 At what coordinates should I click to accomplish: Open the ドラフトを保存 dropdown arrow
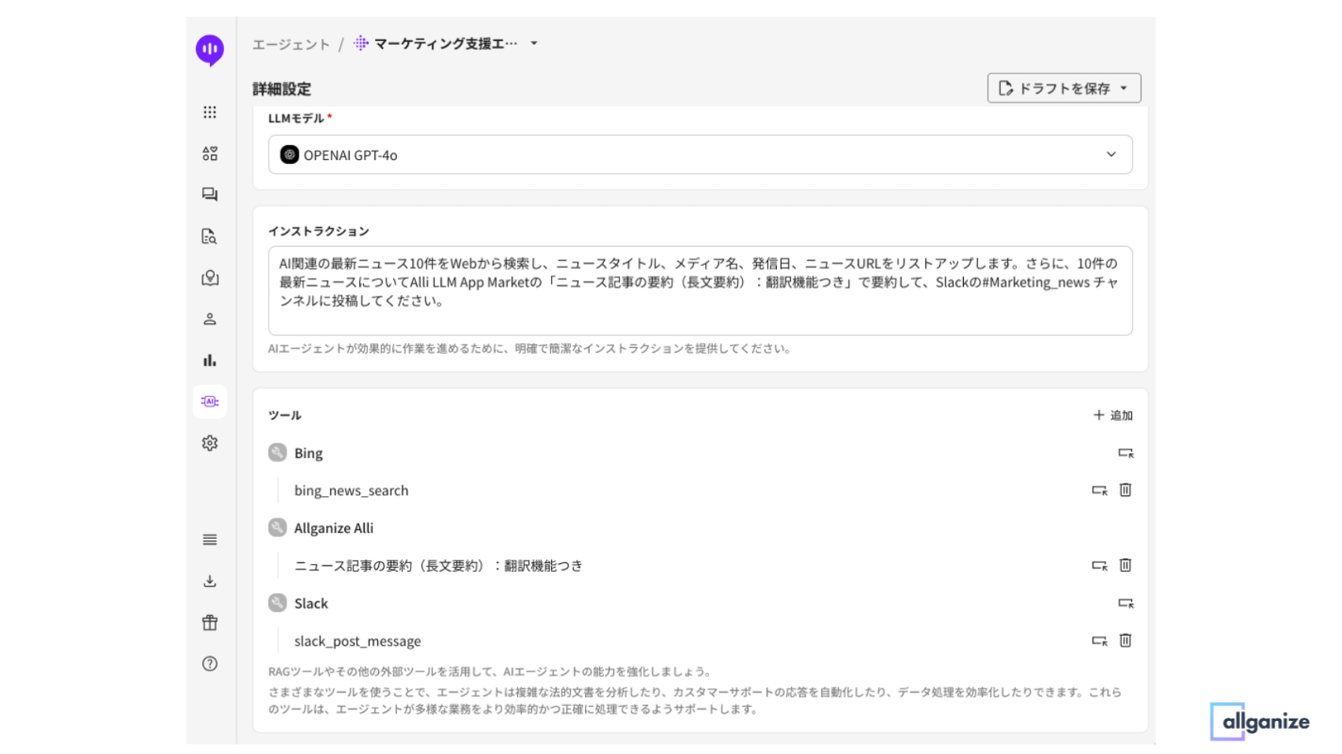pos(1124,88)
